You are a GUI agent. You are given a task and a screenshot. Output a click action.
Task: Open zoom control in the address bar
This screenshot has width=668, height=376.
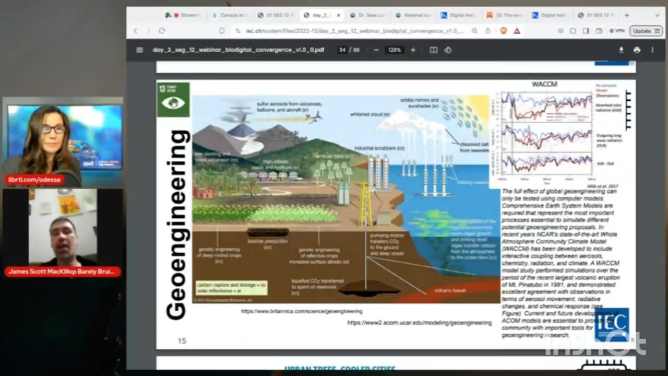[474, 31]
